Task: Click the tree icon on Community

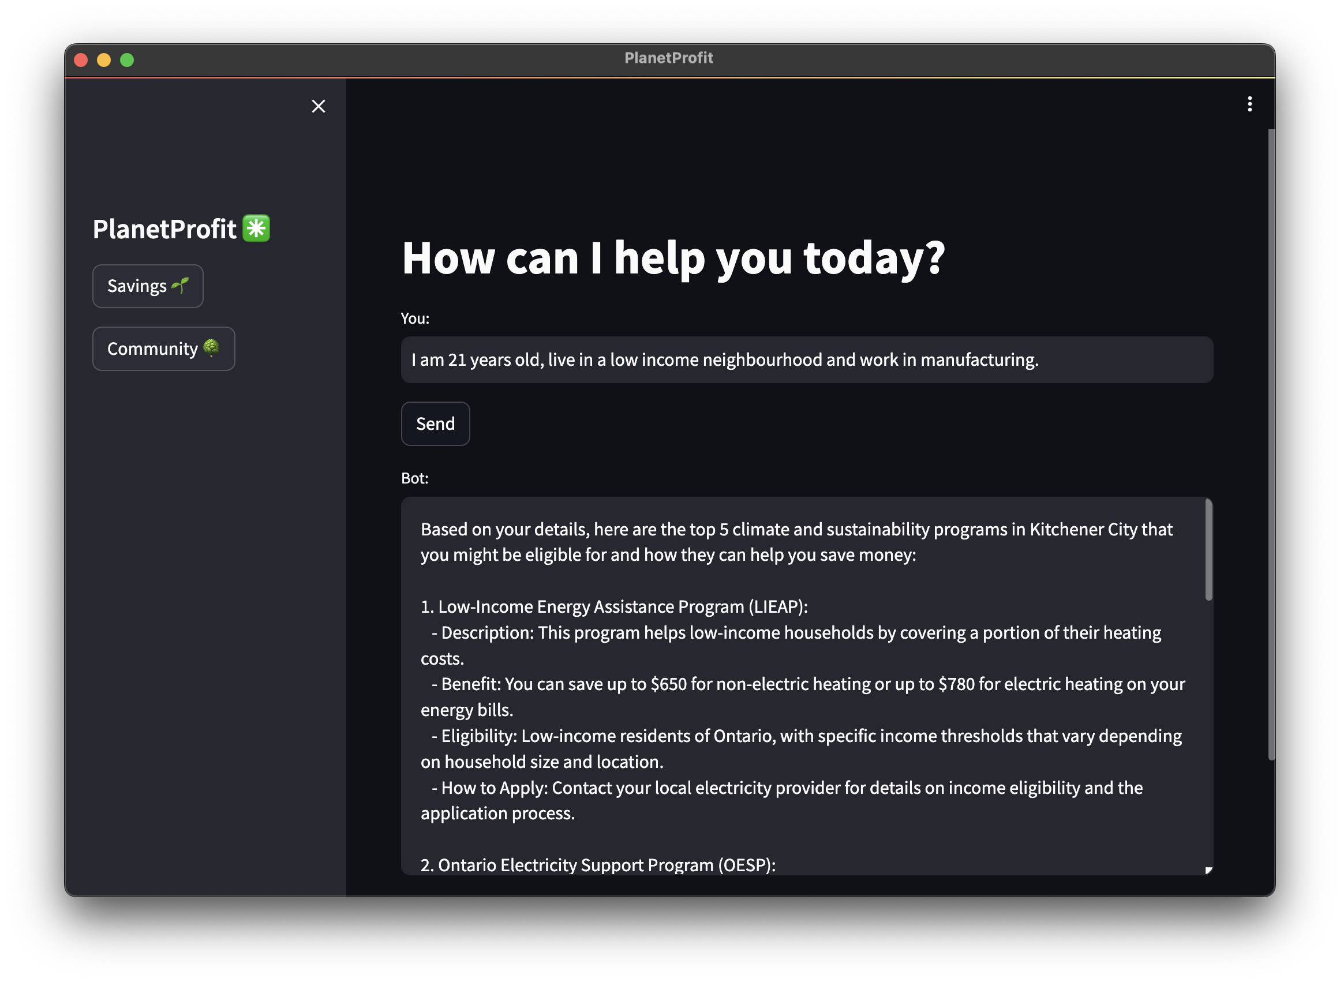Action: click(211, 348)
